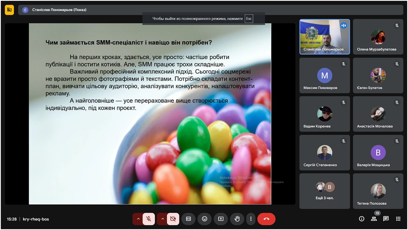Open the emoji reactions button

(205, 219)
